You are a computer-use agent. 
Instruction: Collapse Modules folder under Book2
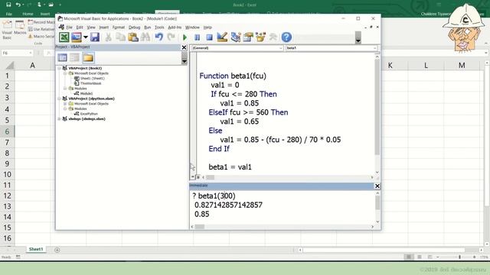65,89
